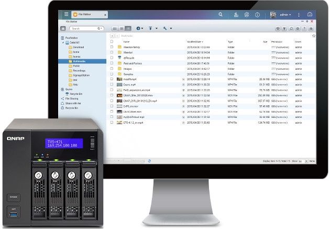
Task: Click the refresh icon in right toolbar
Action: pos(291,28)
